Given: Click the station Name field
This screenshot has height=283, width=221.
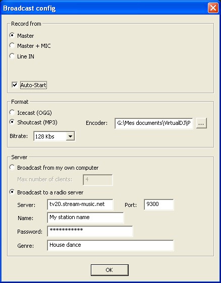Looking at the screenshot, I should click(85, 218).
